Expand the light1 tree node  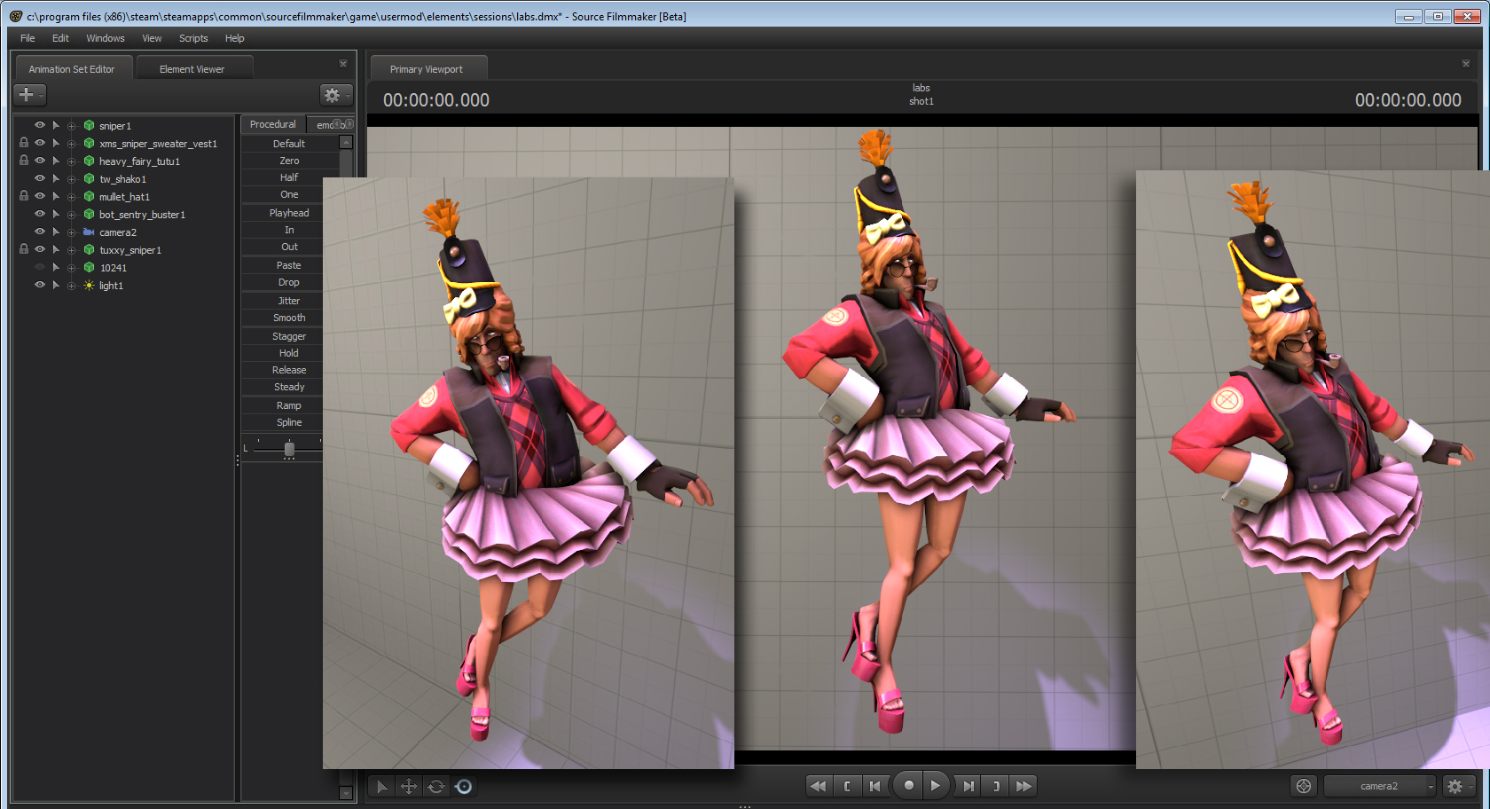coord(72,286)
